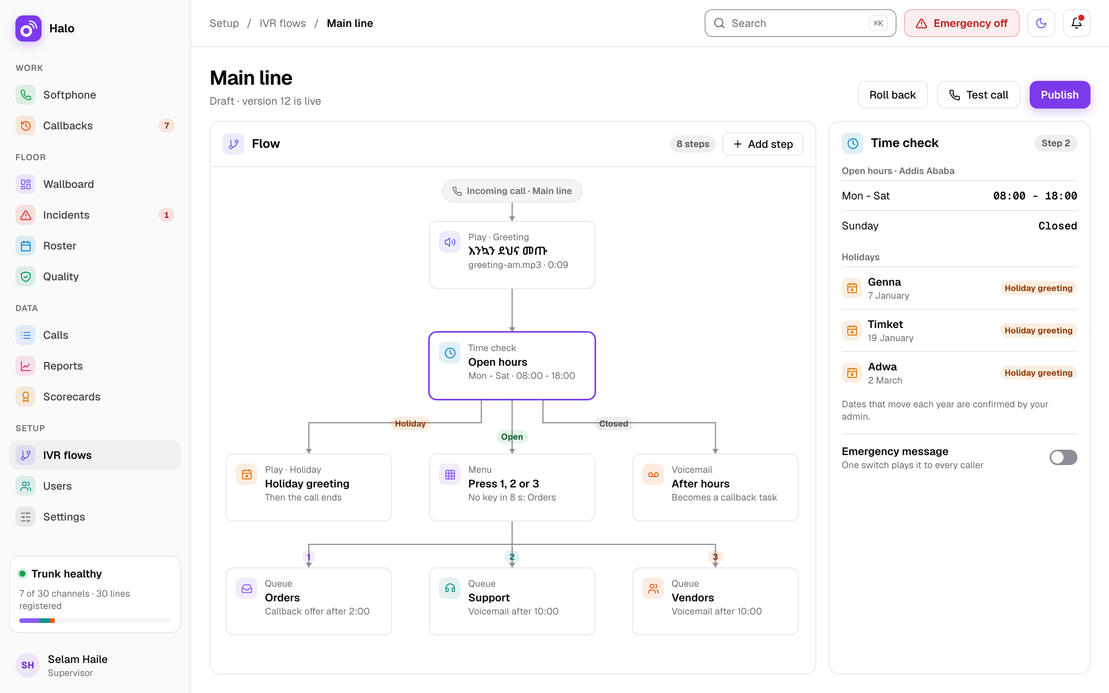Click the Halo logo icon

tap(28, 28)
